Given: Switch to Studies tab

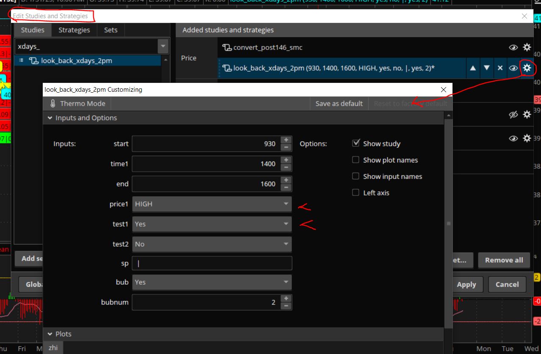Looking at the screenshot, I should point(33,30).
